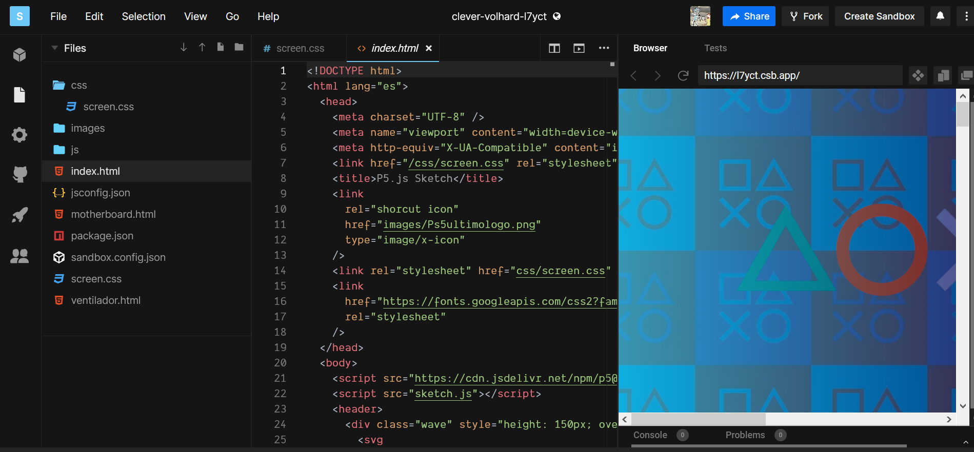974x452 pixels.
Task: Open the Help menu
Action: [268, 16]
